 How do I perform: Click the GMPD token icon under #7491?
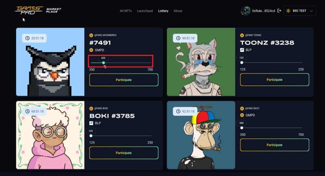pos(91,50)
